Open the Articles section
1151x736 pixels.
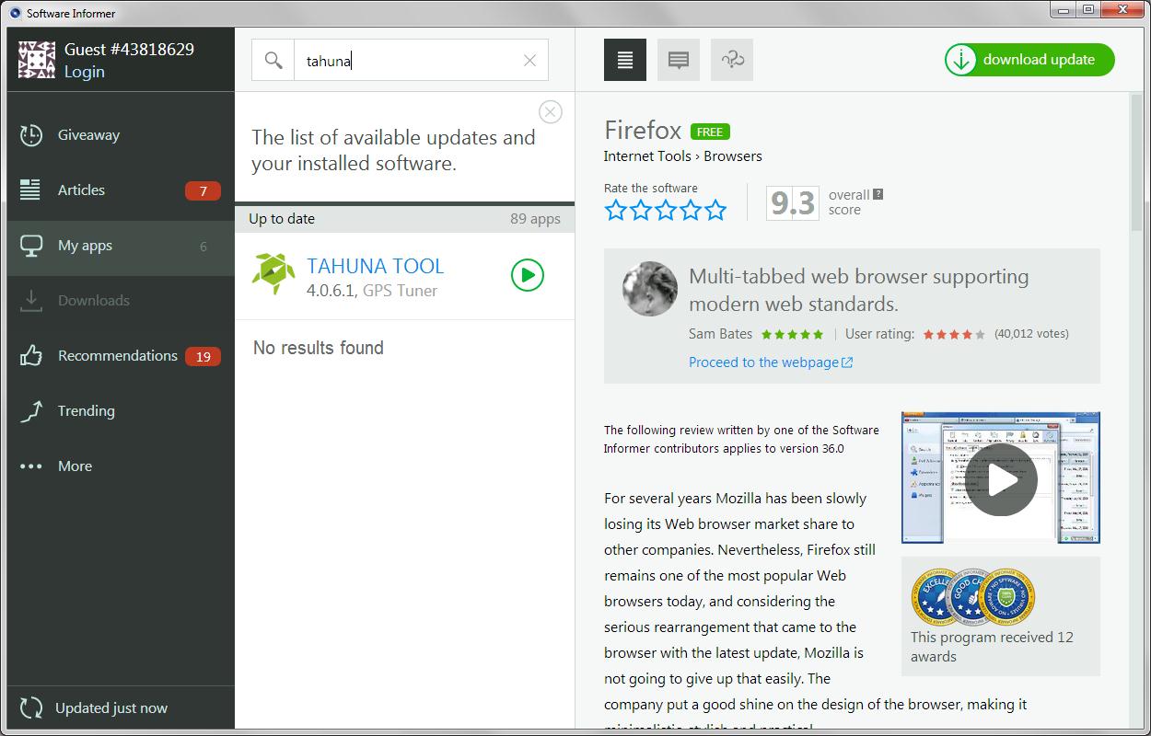[121, 190]
